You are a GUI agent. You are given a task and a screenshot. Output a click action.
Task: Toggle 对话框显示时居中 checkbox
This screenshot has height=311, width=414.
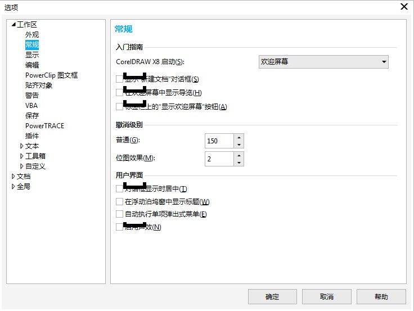pyautogui.click(x=119, y=188)
